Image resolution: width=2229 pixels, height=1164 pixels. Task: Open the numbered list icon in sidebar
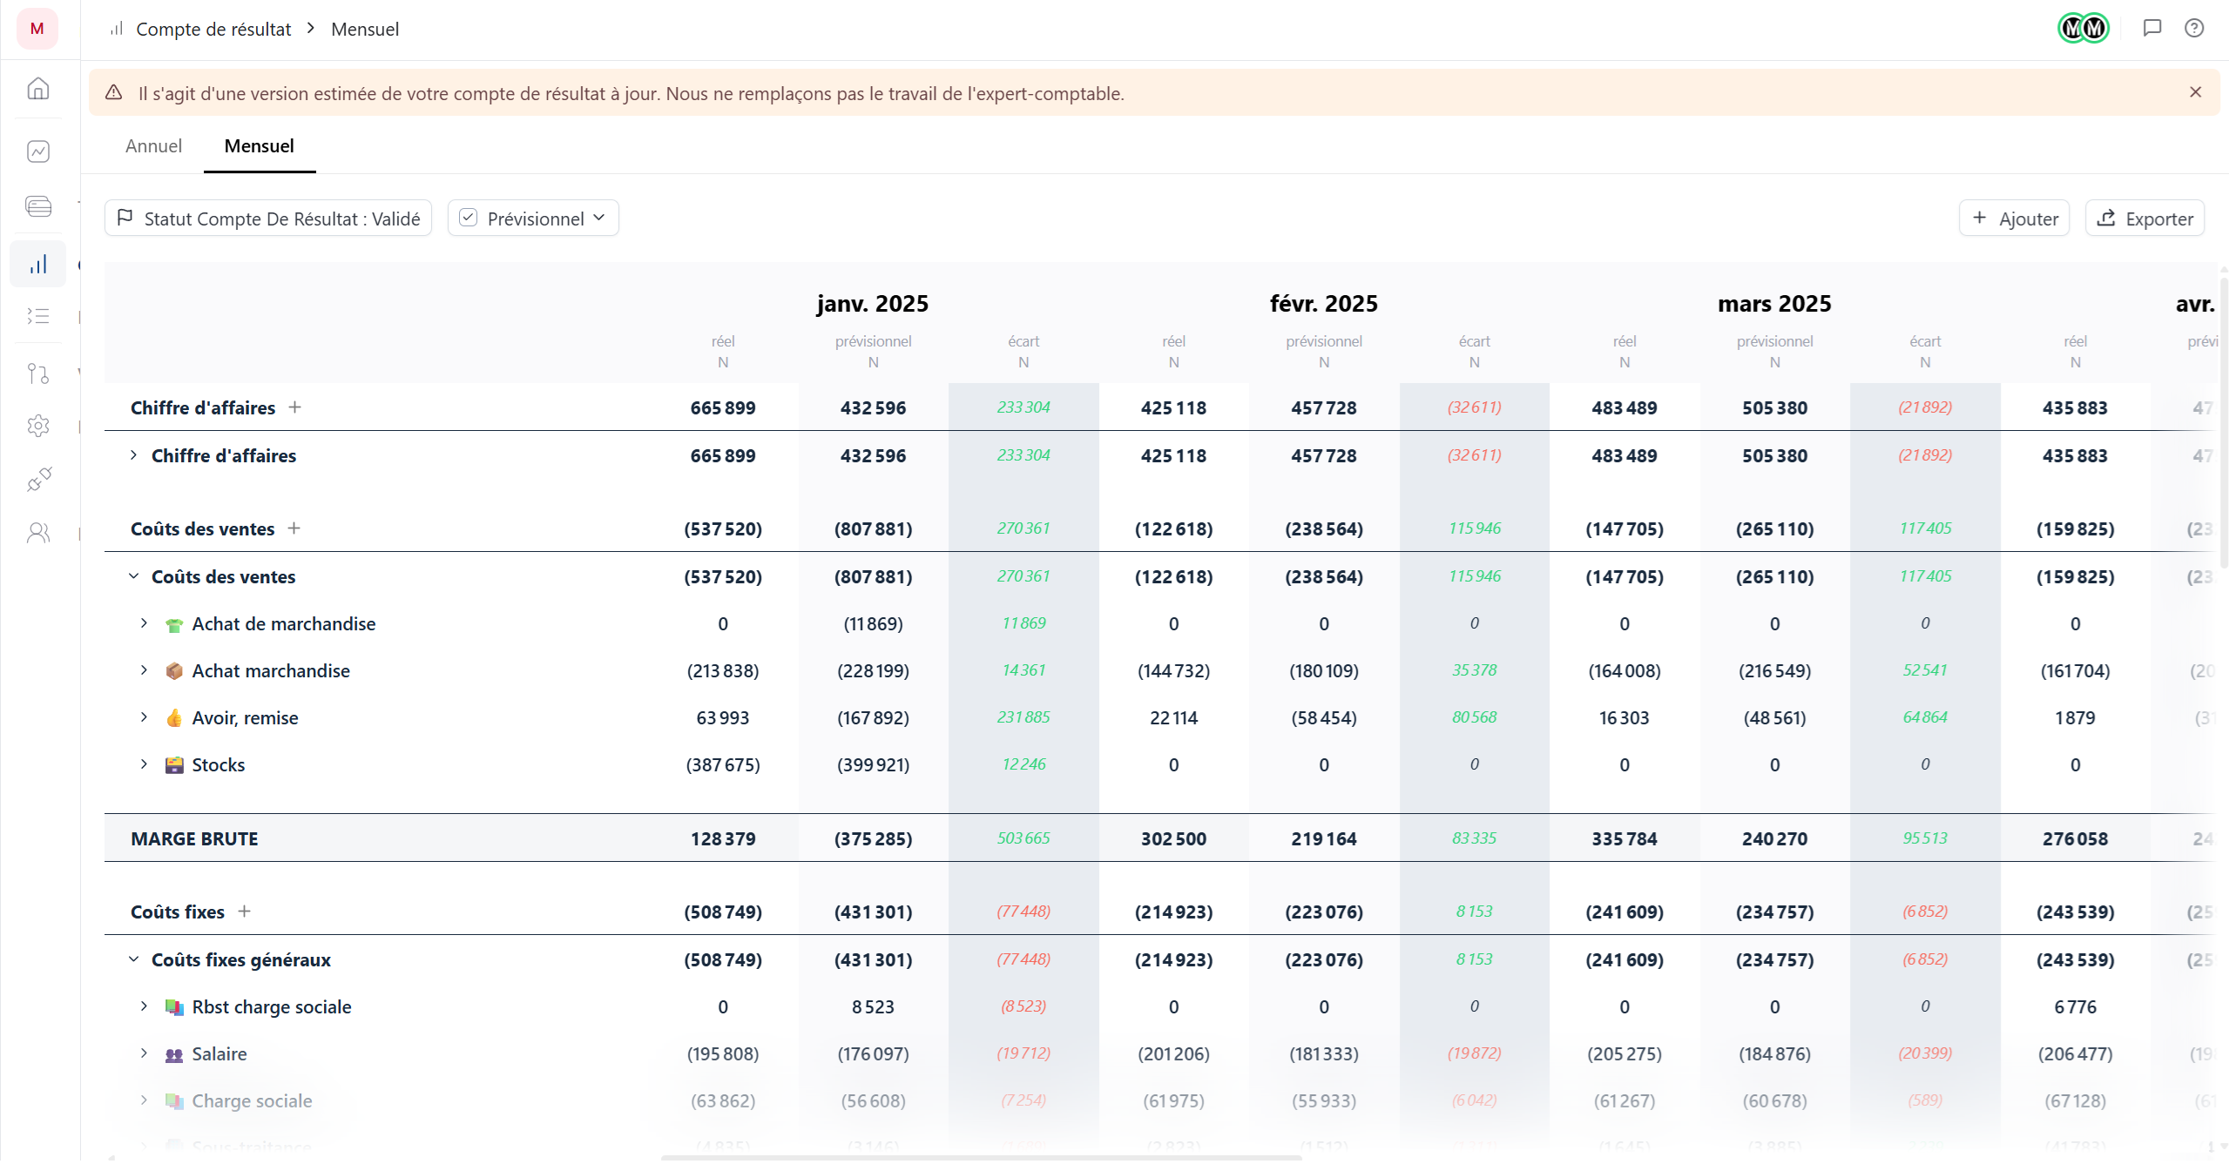tap(38, 316)
